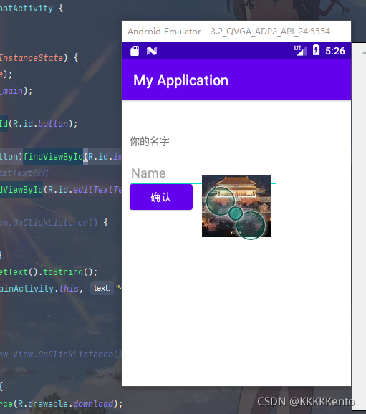Click the EditText comment line in code
366x414 pixels.
25,173
